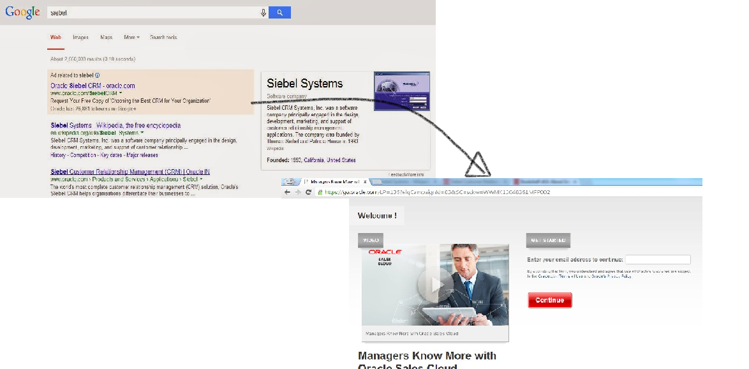
Task: Click the Google logo
Action: (x=22, y=13)
